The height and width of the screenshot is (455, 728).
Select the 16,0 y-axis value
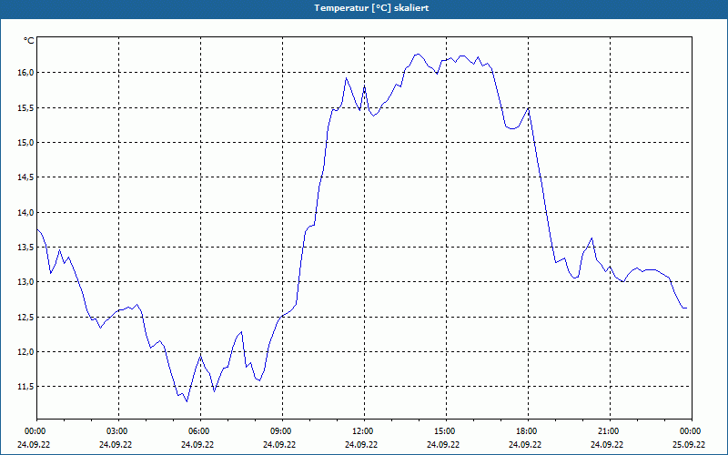pos(26,73)
